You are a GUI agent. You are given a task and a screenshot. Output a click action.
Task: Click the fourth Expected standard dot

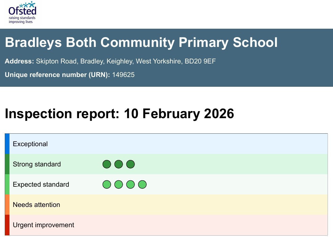142,185
